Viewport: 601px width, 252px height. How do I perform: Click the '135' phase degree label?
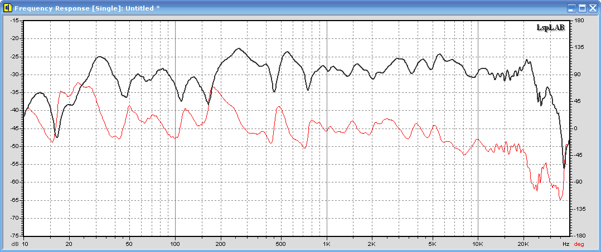(x=578, y=47)
